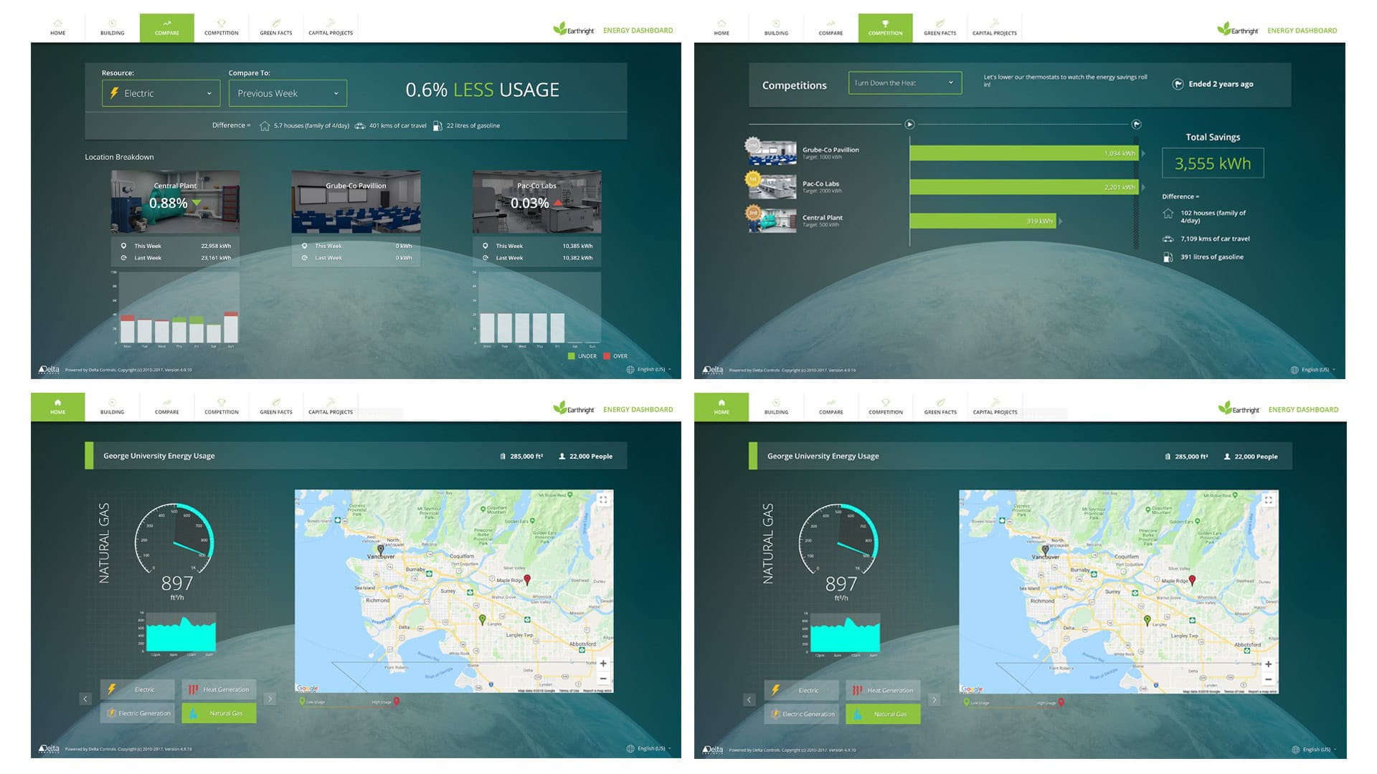Open the Central Plant 0.88% location card

[175, 201]
